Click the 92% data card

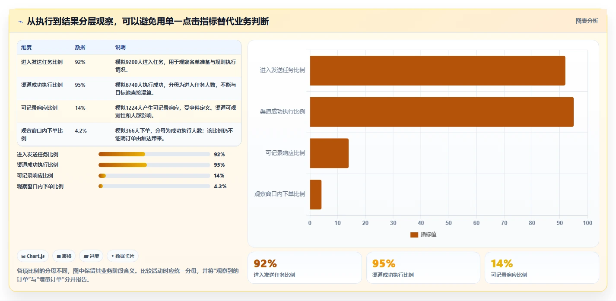click(305, 268)
